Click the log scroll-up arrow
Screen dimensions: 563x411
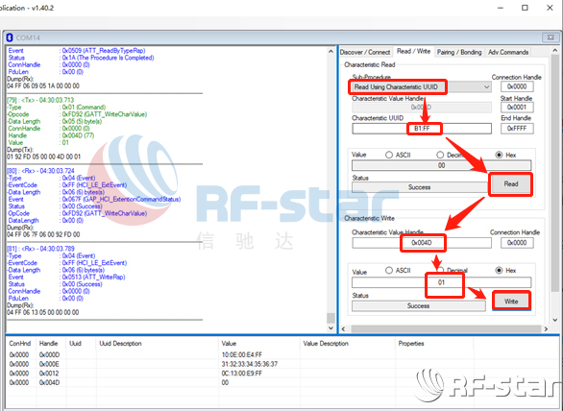coord(330,52)
